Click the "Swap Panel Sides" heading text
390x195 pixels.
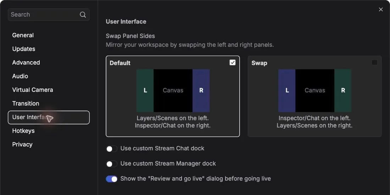pos(130,36)
